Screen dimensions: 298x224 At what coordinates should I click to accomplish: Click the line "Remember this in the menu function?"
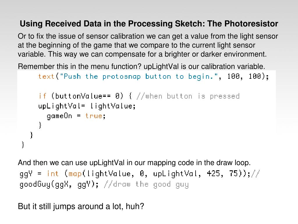click(141, 66)
